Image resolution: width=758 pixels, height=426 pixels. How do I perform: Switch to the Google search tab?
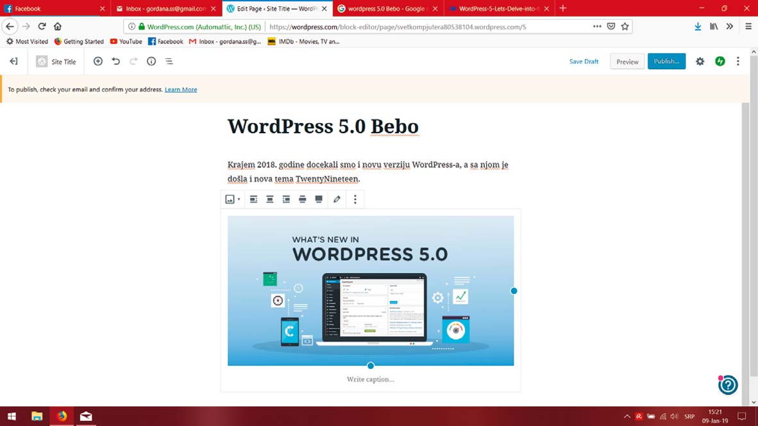tap(388, 8)
